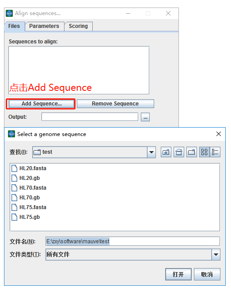Open the Scoring tab
The image size is (231, 288).
click(78, 26)
